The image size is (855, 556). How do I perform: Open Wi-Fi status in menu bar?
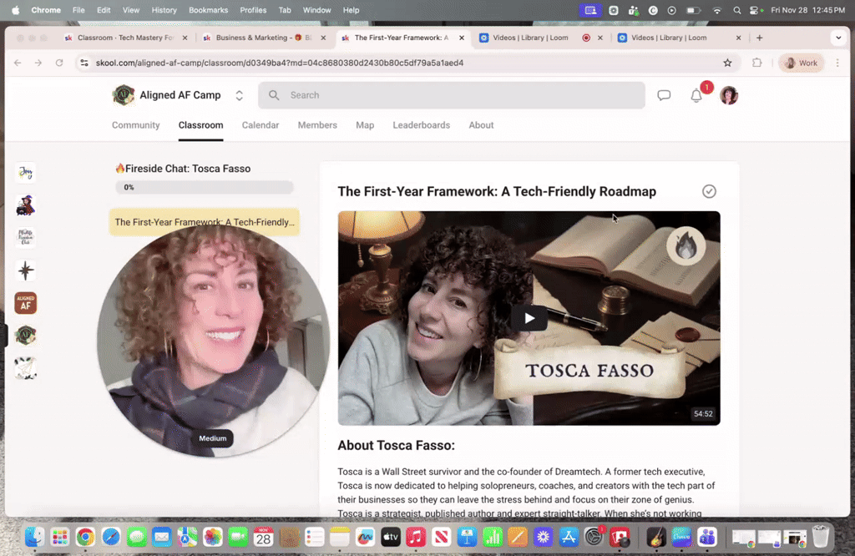point(717,10)
